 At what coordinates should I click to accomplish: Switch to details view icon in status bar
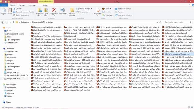(189, 107)
